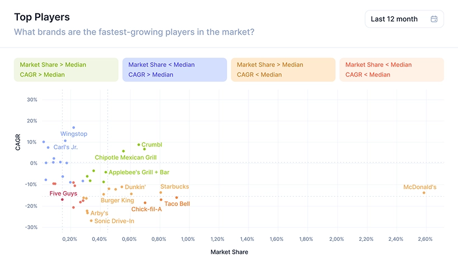
Task: Click the Chipotle Mexican Grill data point
Action: pyautogui.click(x=123, y=151)
